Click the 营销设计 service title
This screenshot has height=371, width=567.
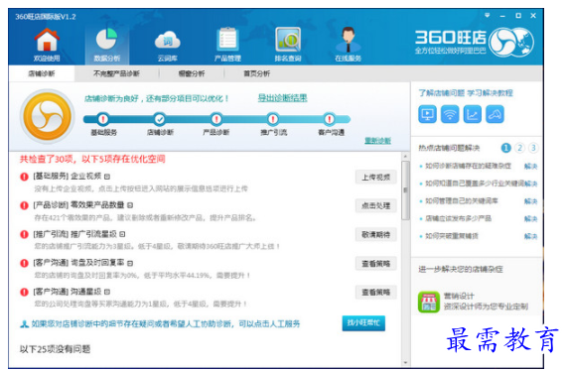(x=459, y=297)
